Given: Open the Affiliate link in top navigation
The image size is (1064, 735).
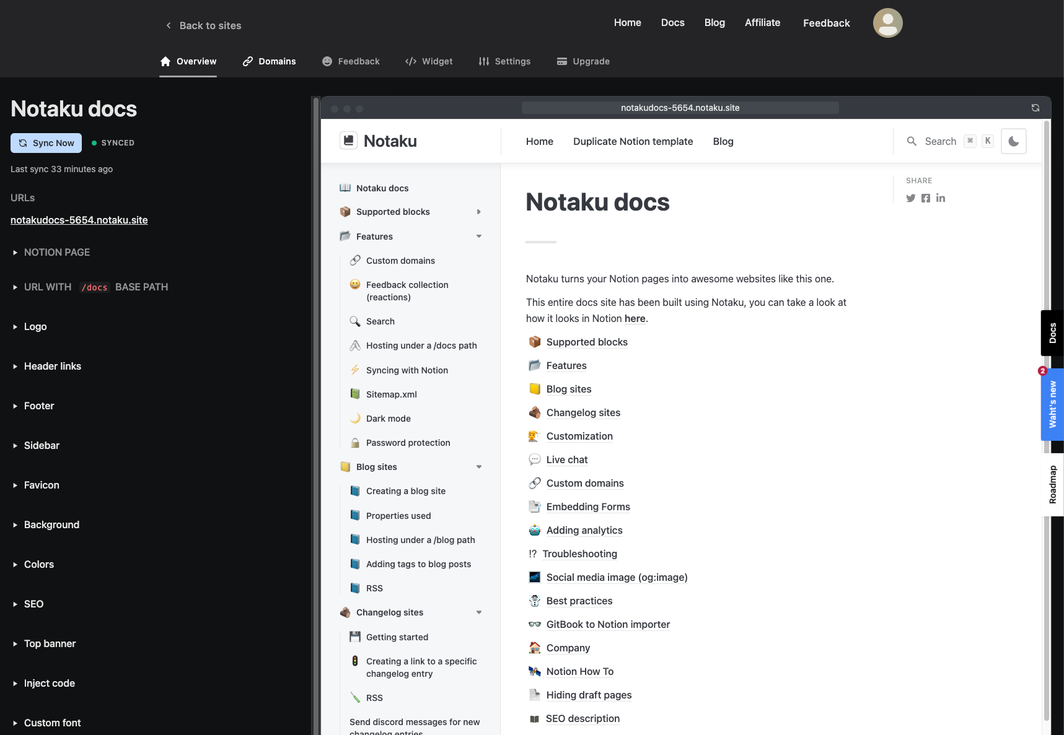Looking at the screenshot, I should coord(762,23).
